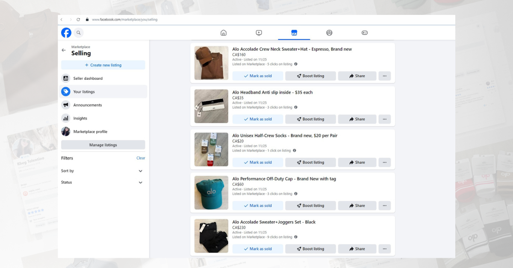
Task: Open the Crew Neck Sweater+Hat thumbnail
Action: click(211, 63)
